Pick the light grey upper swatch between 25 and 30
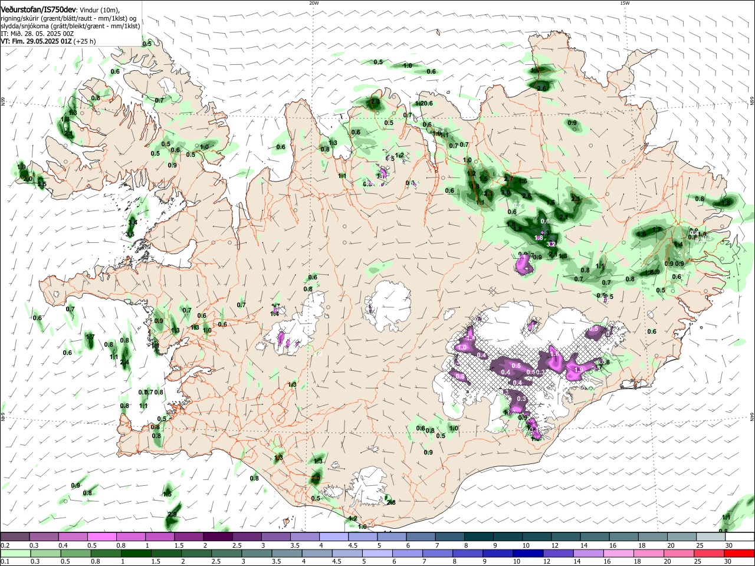 (710, 537)
